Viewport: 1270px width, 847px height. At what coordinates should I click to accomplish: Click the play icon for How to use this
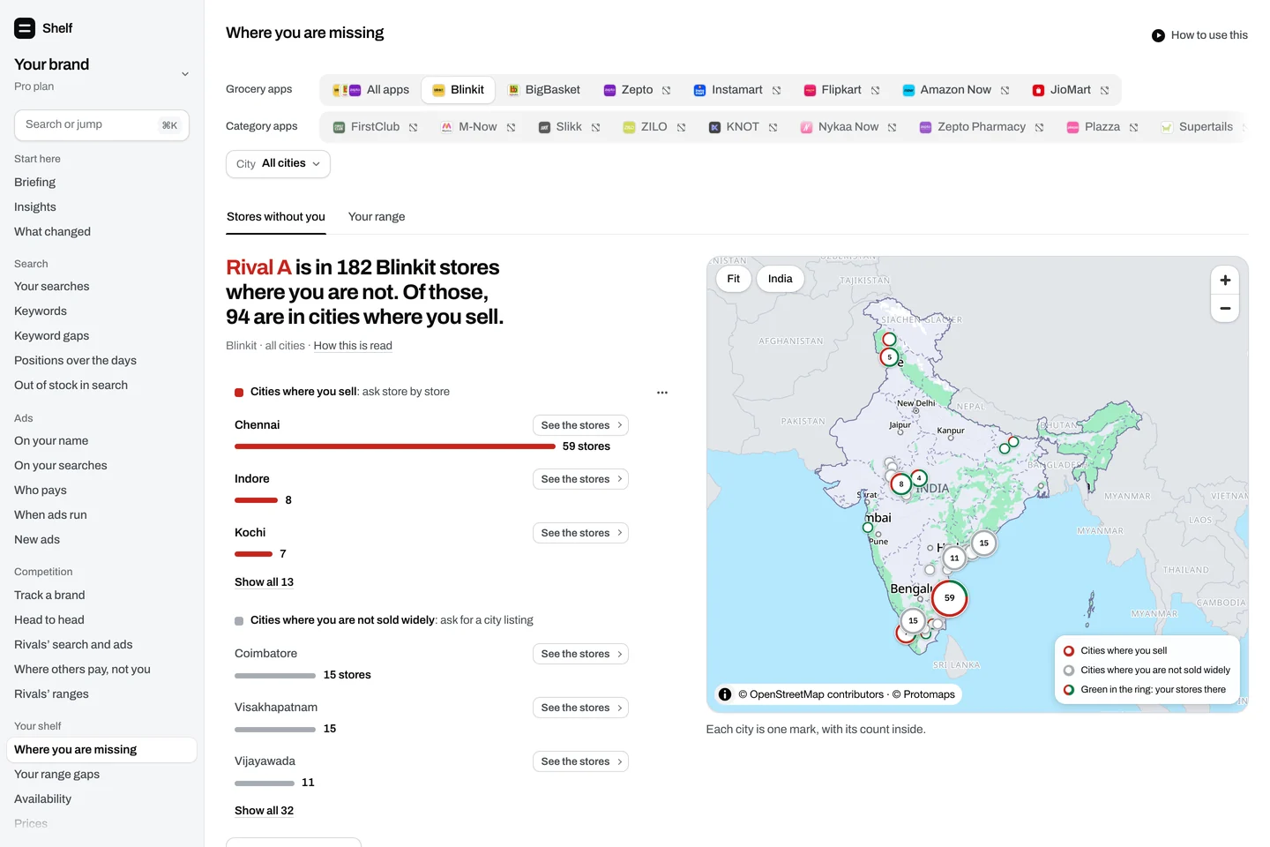pos(1158,35)
